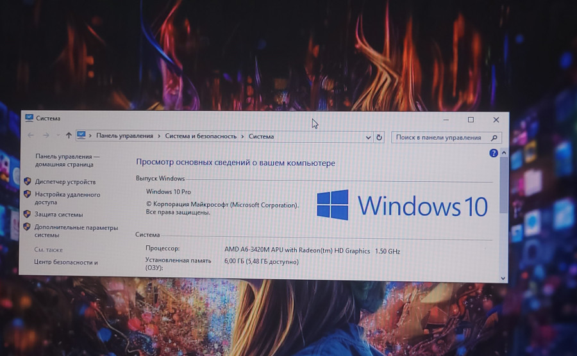The height and width of the screenshot is (356, 577).
Task: Click the См. также label
Action: coord(48,250)
